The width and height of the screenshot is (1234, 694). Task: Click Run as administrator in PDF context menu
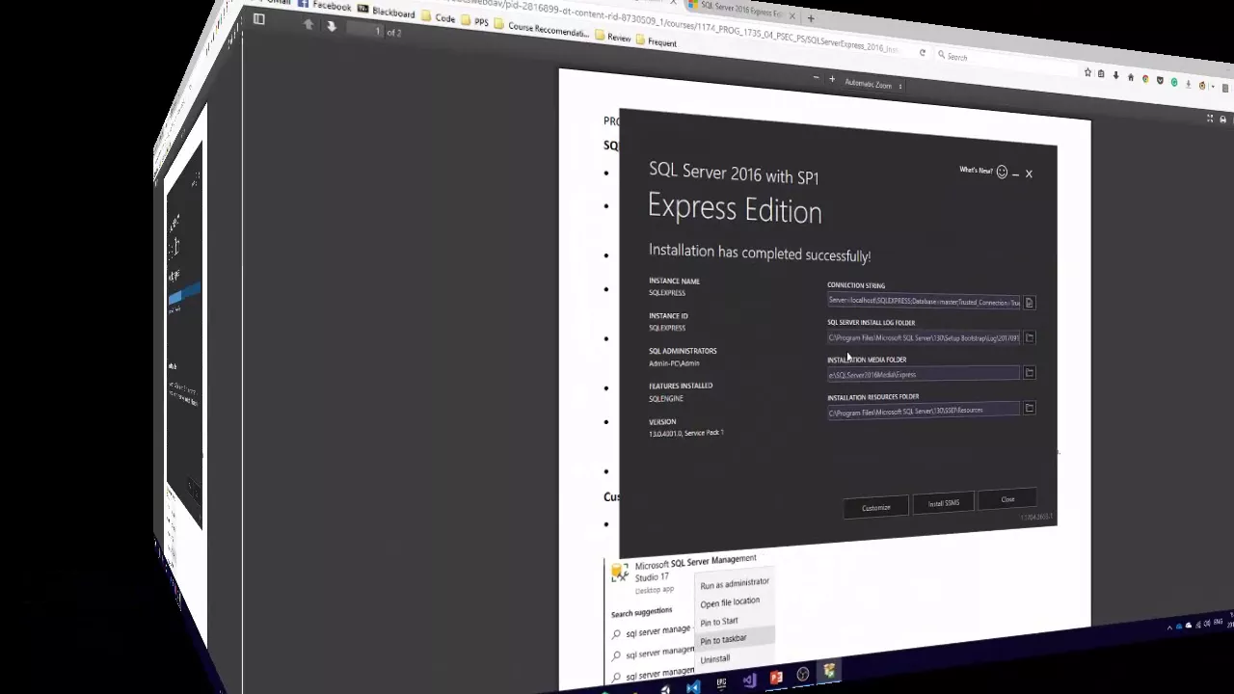pos(735,583)
